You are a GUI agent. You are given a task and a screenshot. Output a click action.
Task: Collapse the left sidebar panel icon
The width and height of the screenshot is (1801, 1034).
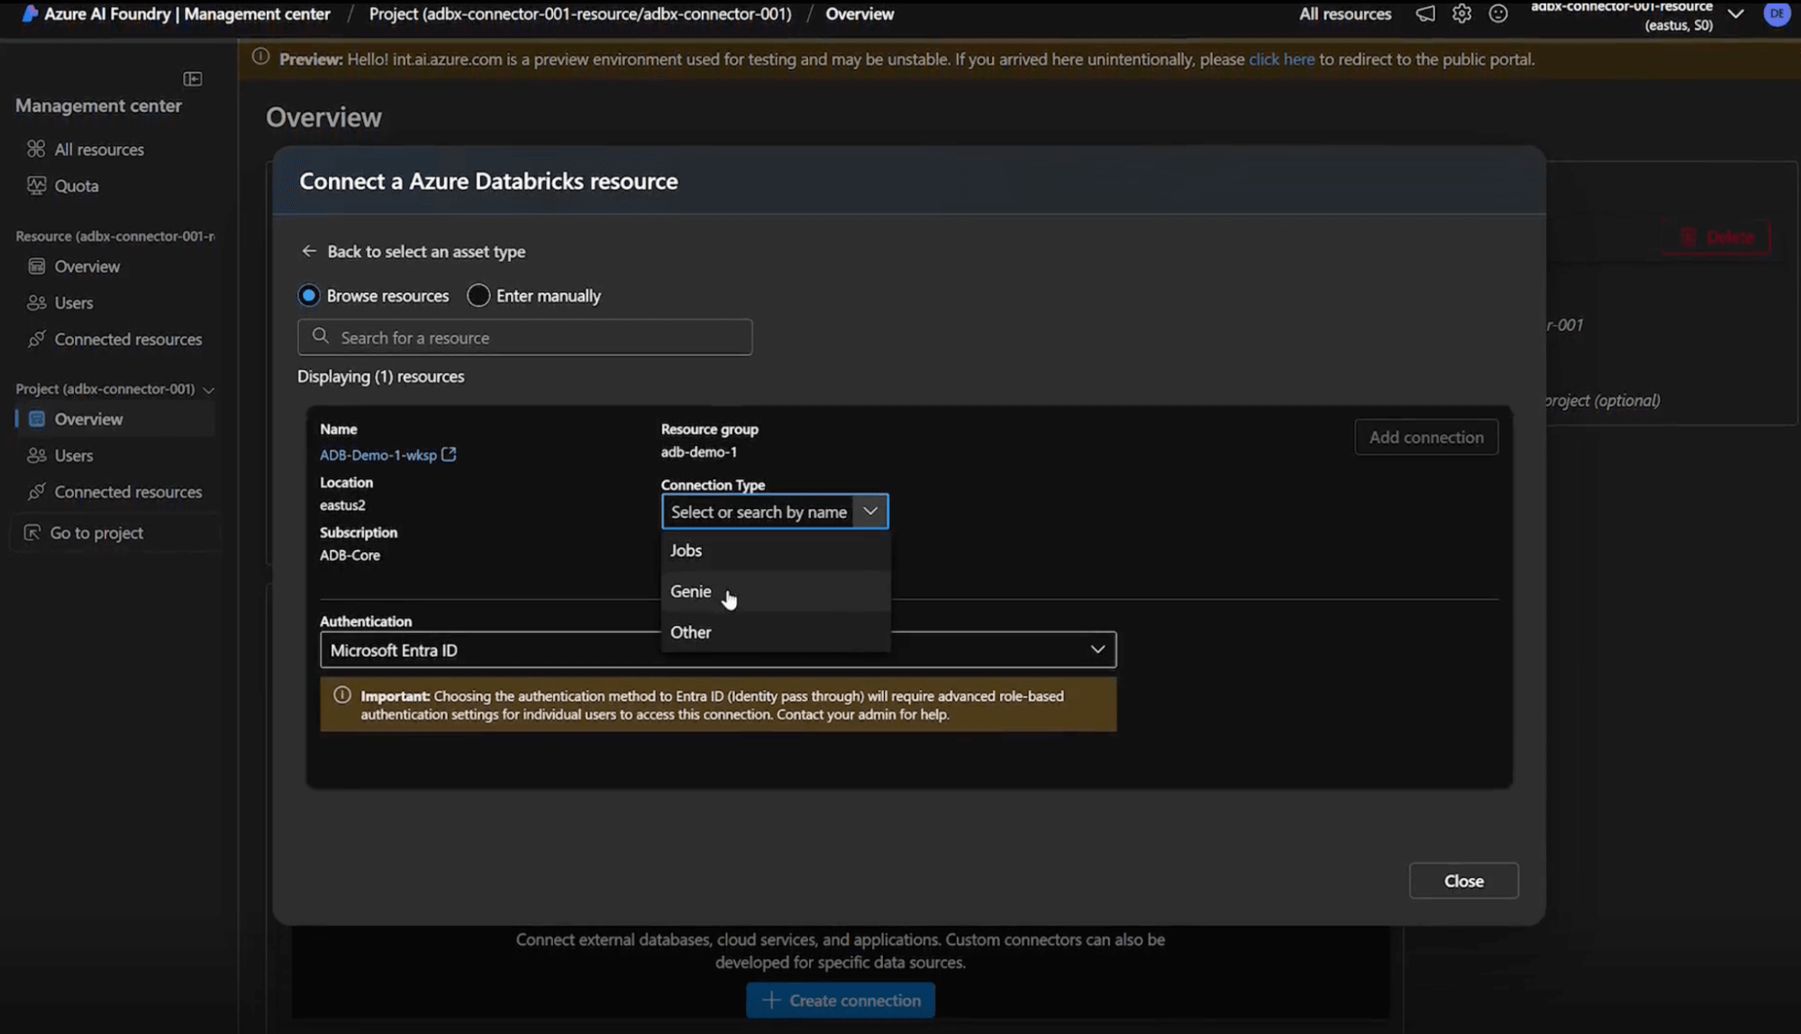(193, 79)
